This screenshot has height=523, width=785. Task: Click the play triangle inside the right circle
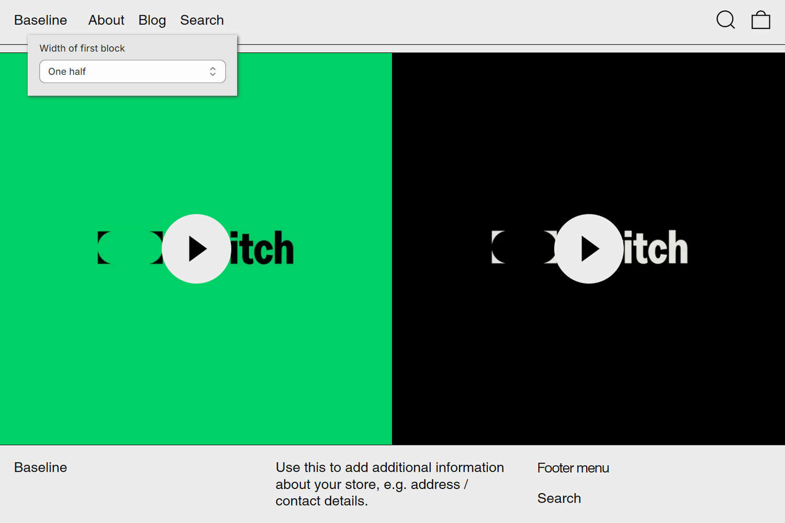pyautogui.click(x=592, y=248)
